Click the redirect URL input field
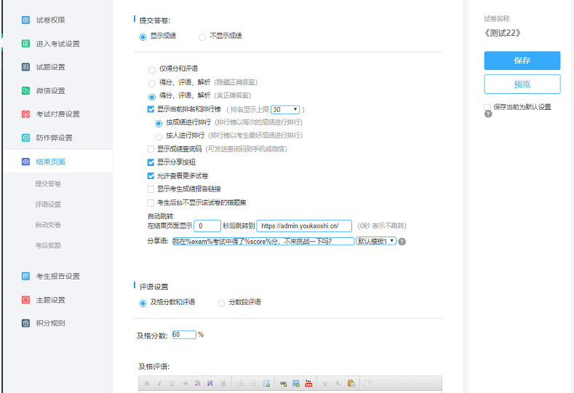The height and width of the screenshot is (393, 574). (x=304, y=226)
